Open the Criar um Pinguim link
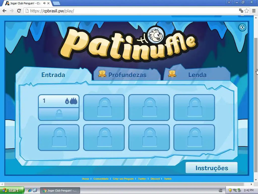 (x=123, y=179)
